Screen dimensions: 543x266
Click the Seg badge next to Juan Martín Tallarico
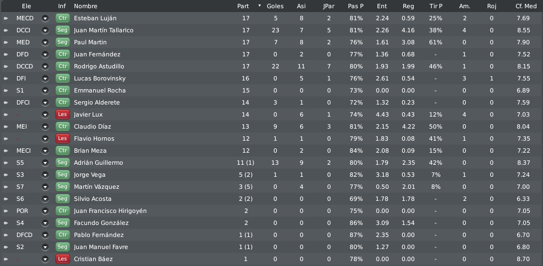(62, 30)
